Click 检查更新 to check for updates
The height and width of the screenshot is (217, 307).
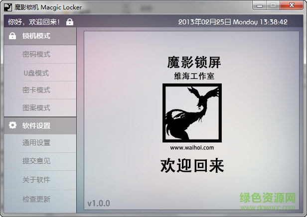pos(36,199)
